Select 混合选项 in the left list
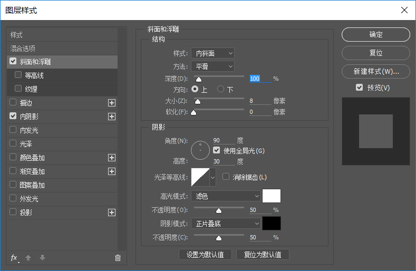The image size is (416, 271). point(24,48)
